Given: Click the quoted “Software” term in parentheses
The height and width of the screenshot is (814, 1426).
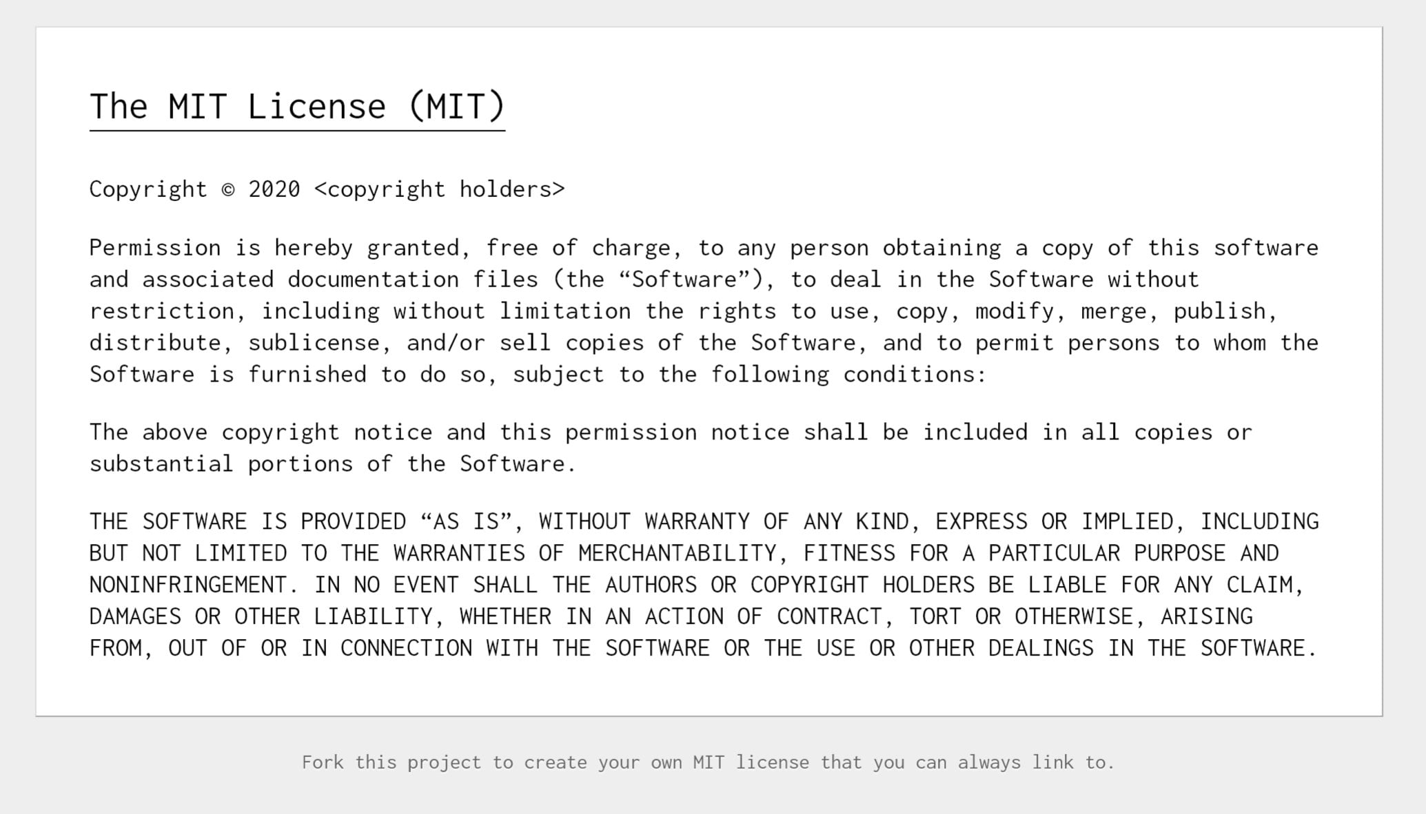Looking at the screenshot, I should 685,280.
